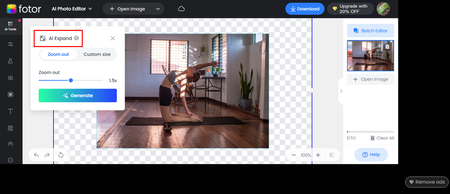Open the AI Tools sidebar panel
The image size is (450, 194).
(x=10, y=26)
